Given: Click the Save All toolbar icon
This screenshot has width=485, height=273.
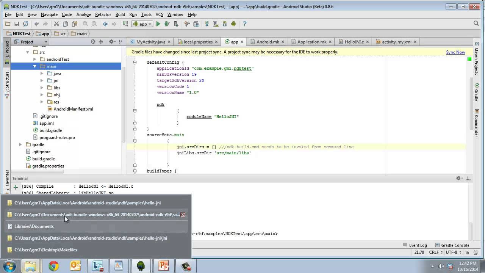Looking at the screenshot, I should (16, 24).
